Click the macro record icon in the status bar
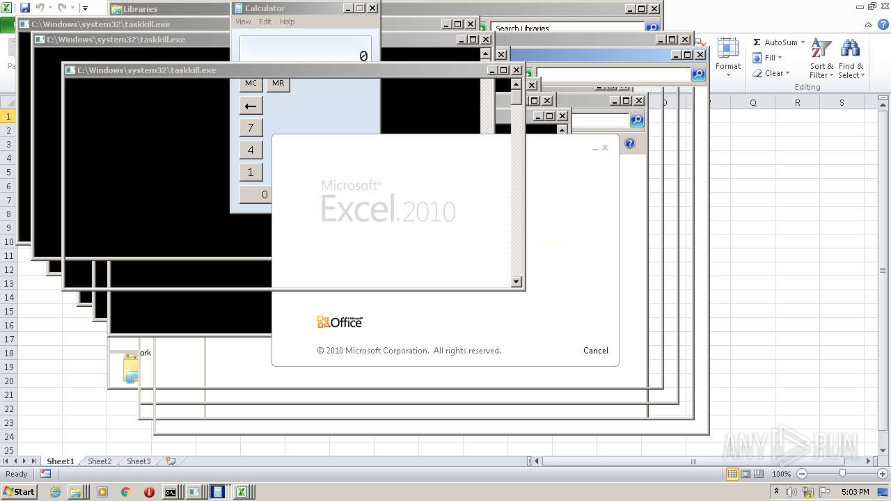891x501 pixels. coord(45,474)
